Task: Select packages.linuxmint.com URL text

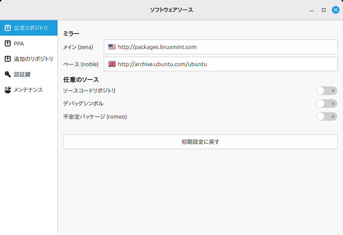Action: point(157,47)
